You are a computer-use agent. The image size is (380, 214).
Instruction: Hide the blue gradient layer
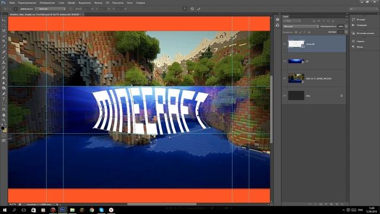click(x=284, y=61)
